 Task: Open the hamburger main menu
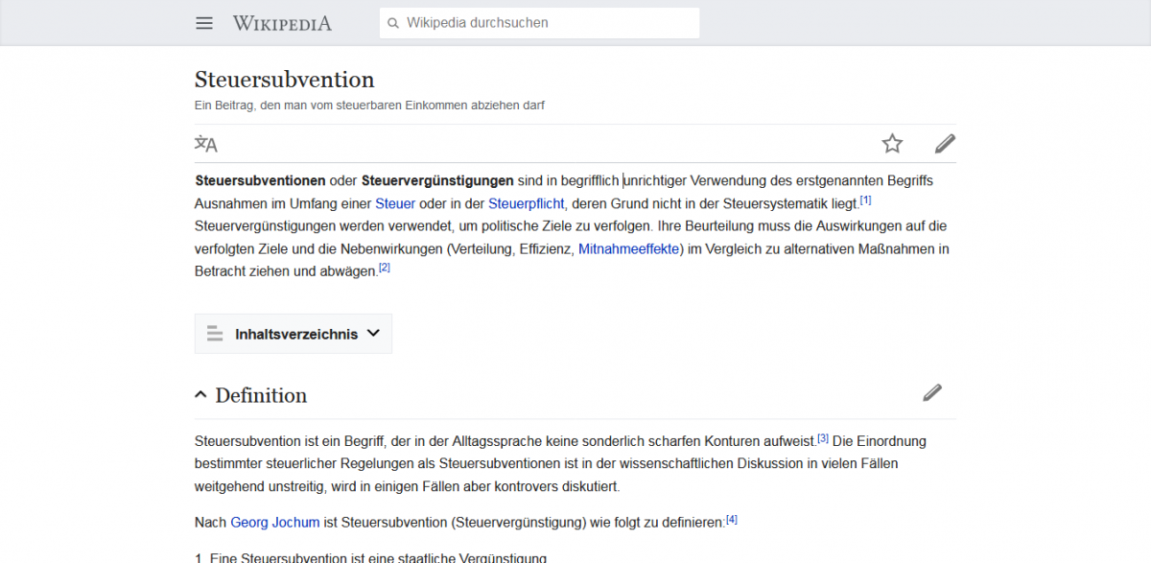pos(204,23)
